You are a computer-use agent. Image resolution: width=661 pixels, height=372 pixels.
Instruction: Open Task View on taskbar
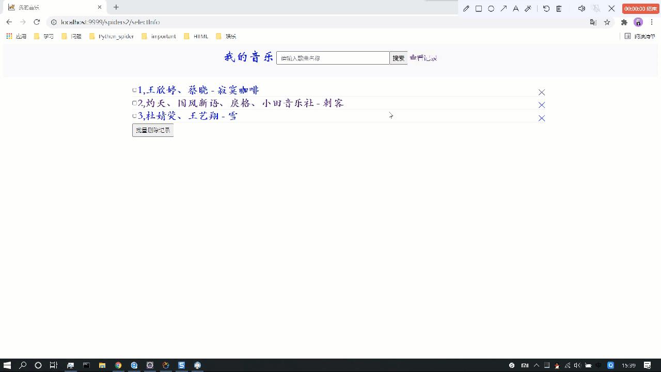coord(53,365)
